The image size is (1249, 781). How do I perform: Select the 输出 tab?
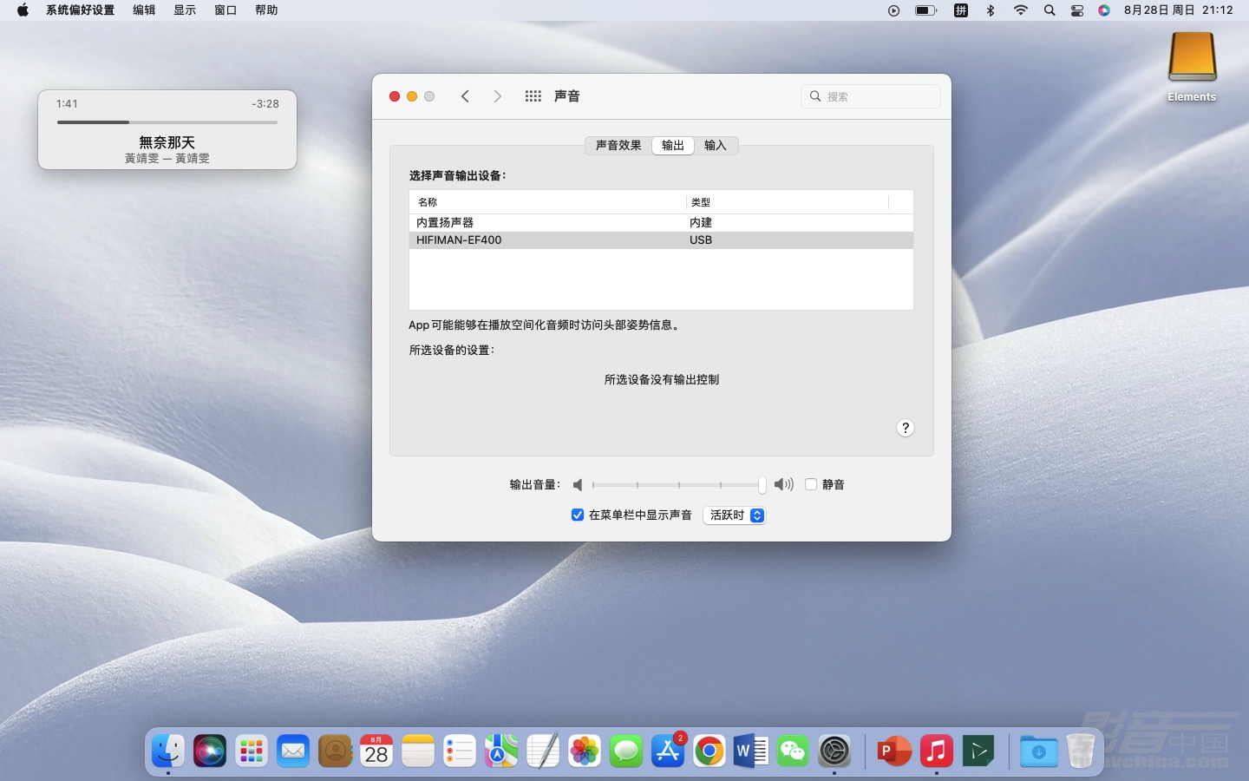[x=673, y=146]
